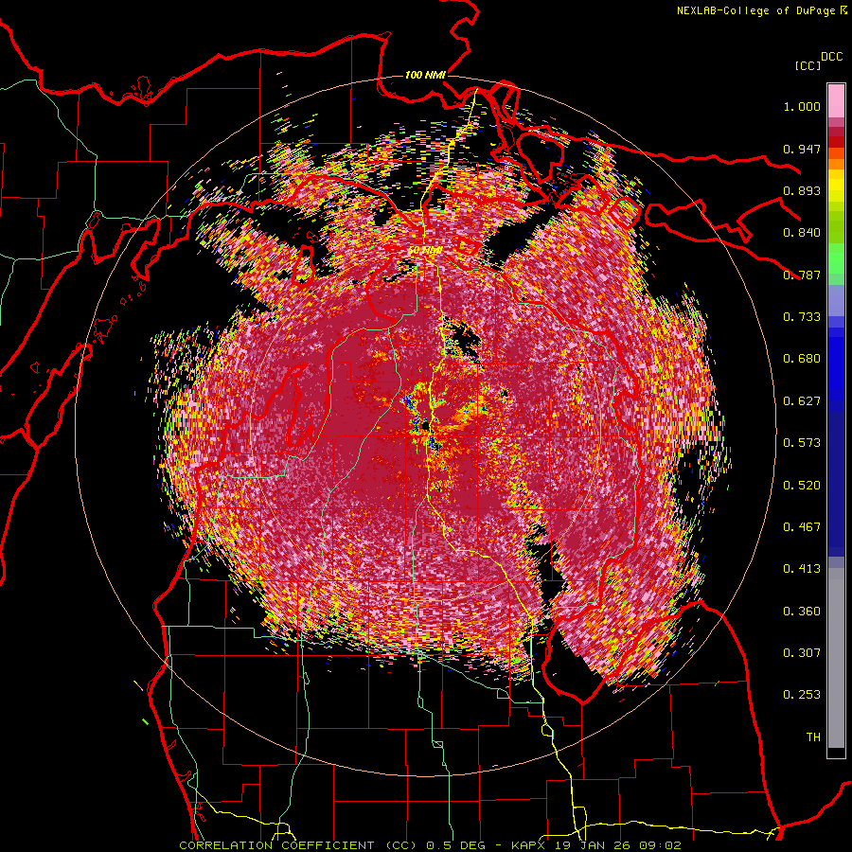
Task: Select the 0.893 scale value
Action: pos(802,190)
